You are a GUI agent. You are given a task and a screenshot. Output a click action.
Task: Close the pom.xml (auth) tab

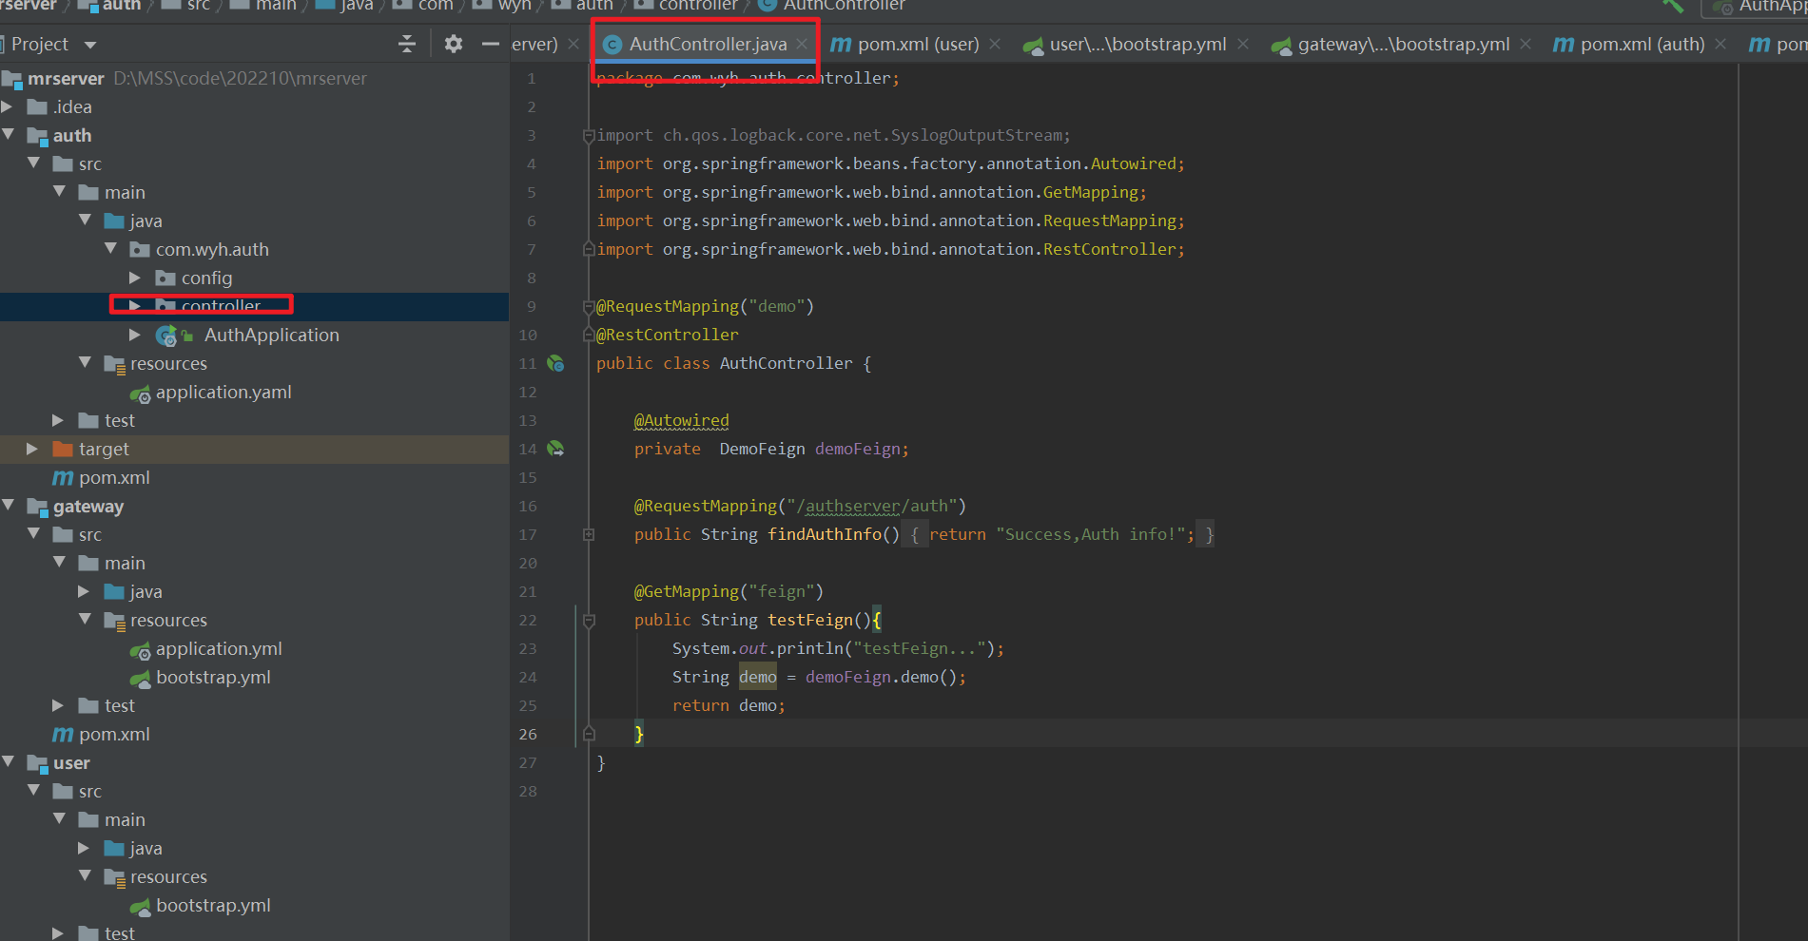(x=1721, y=44)
